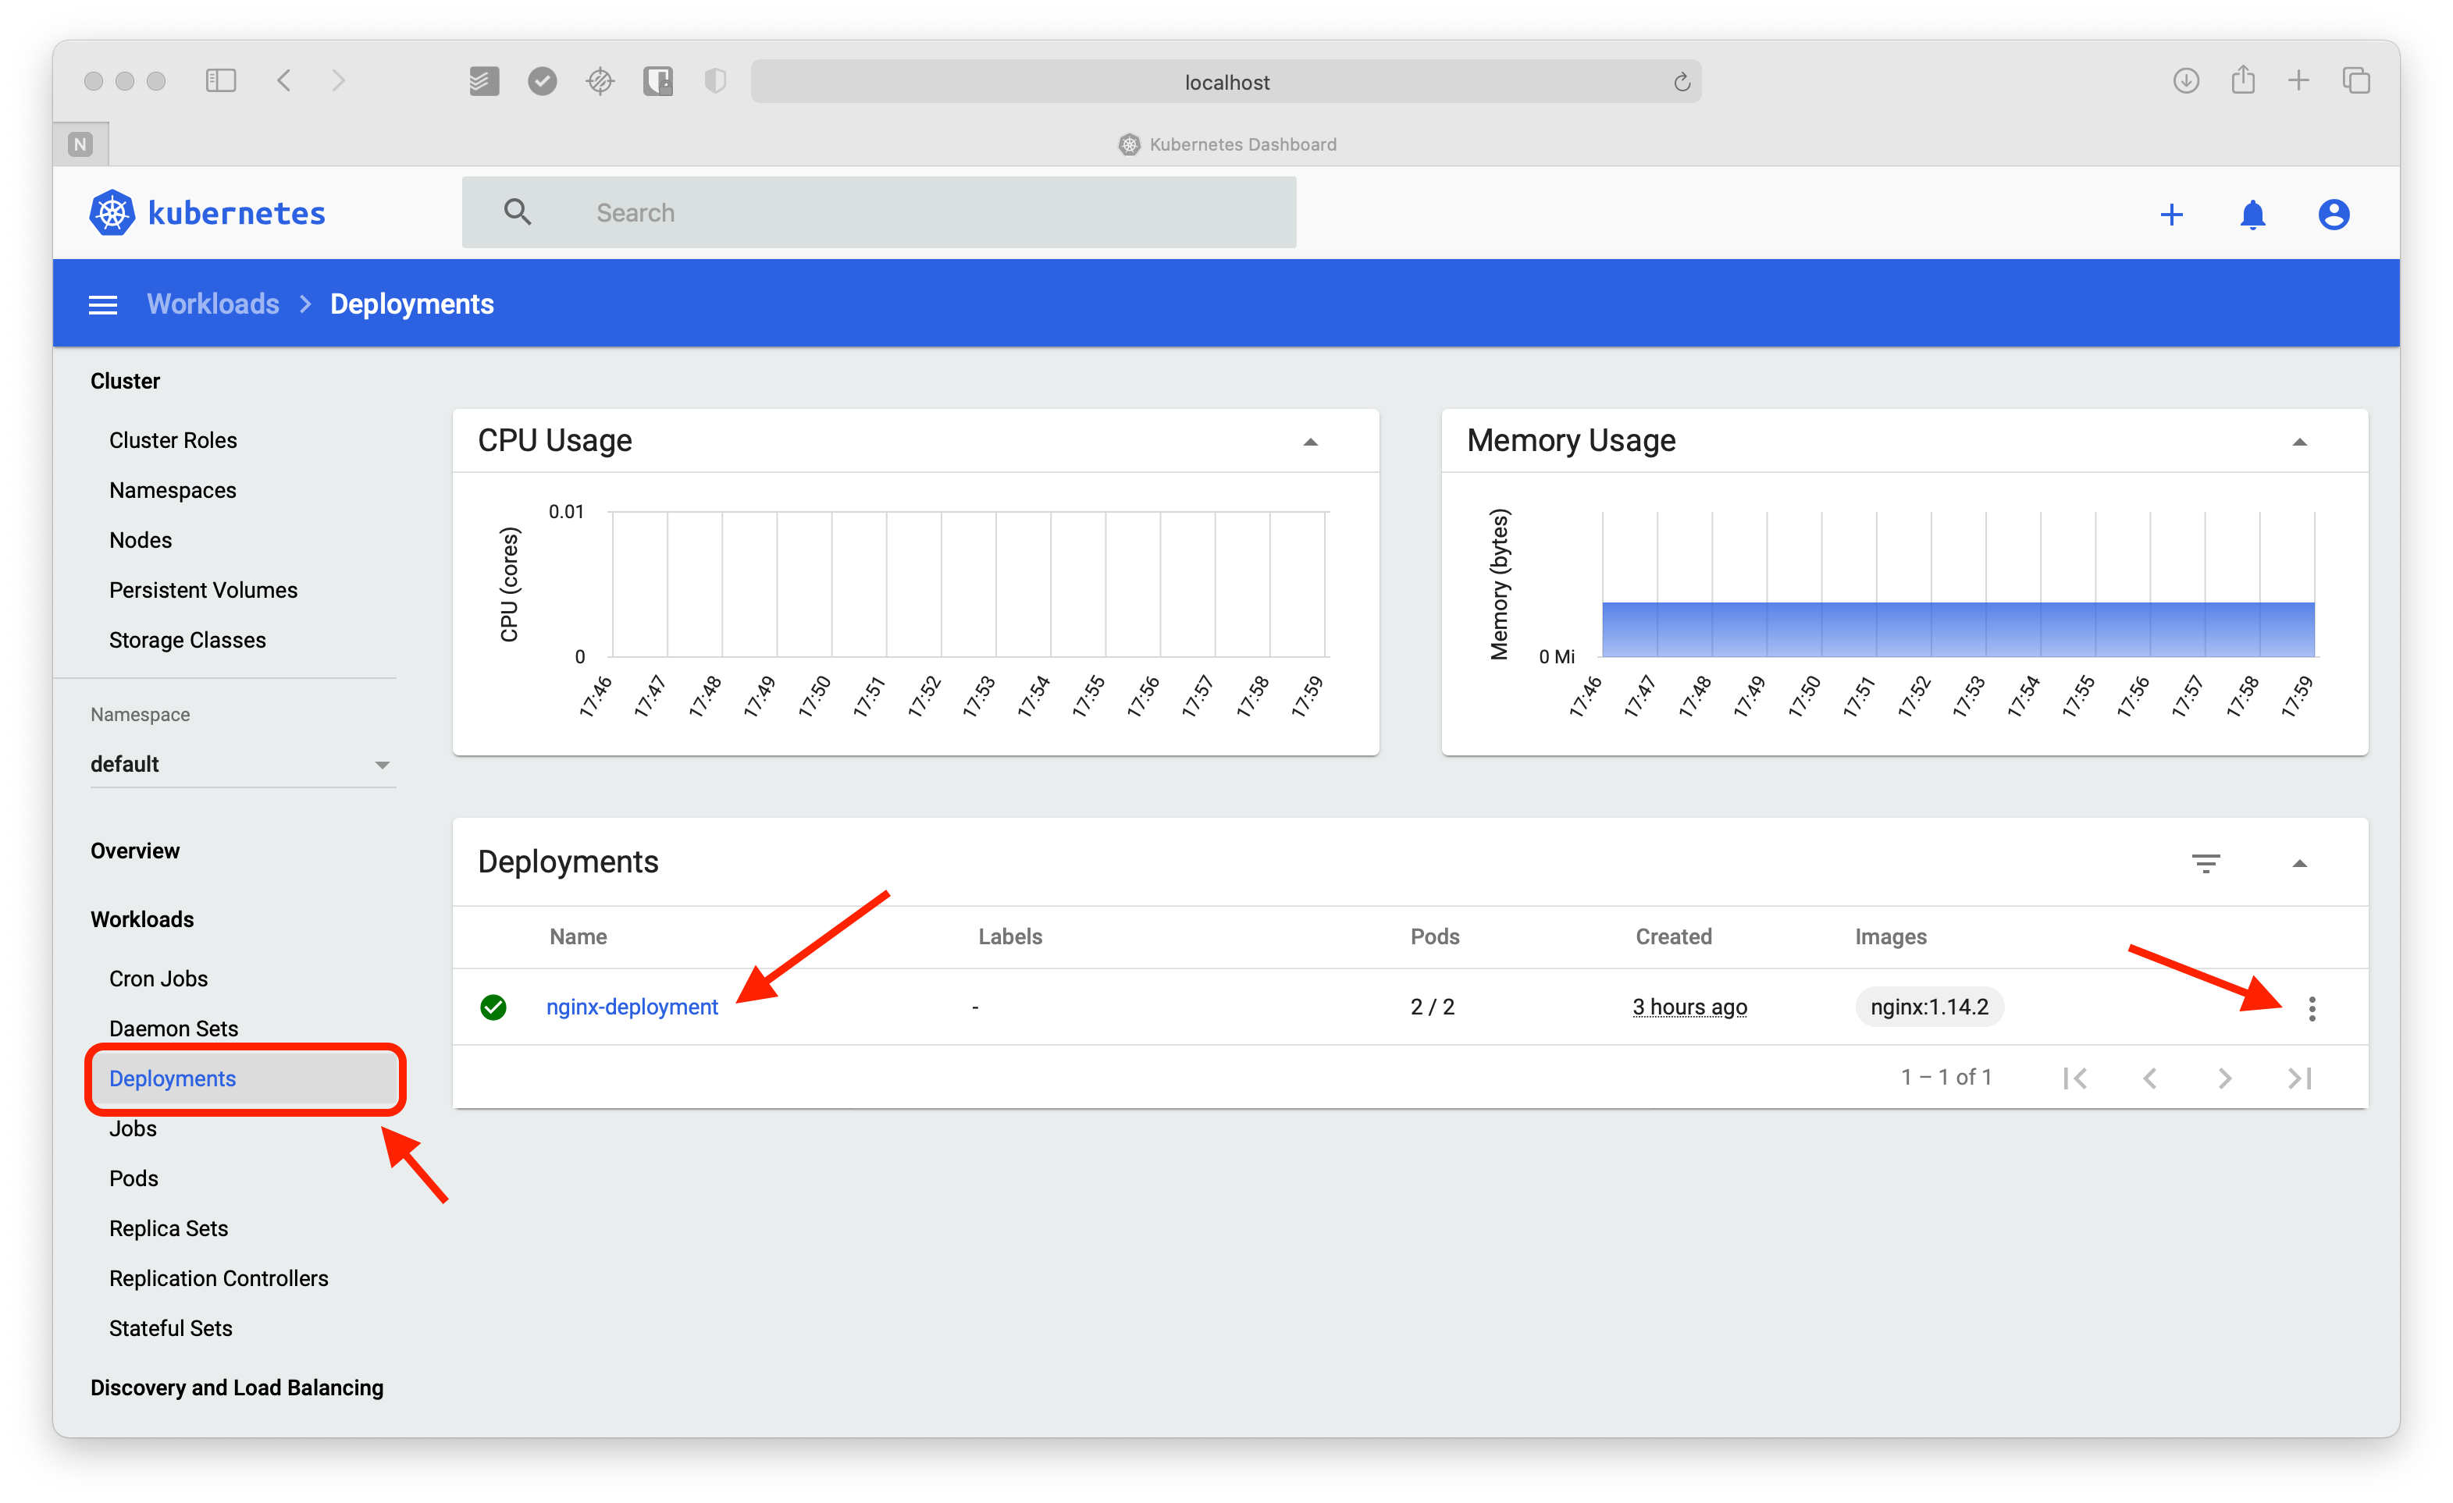Viewport: 2453px width, 1503px height.
Task: Click into the Search field
Action: [878, 212]
